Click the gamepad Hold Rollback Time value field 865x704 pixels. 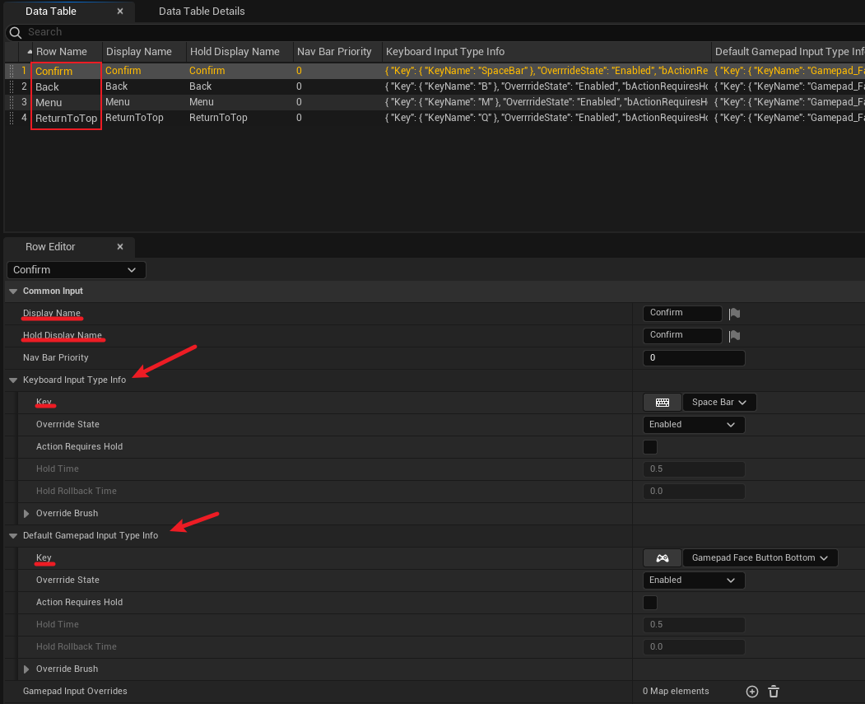pyautogui.click(x=694, y=646)
